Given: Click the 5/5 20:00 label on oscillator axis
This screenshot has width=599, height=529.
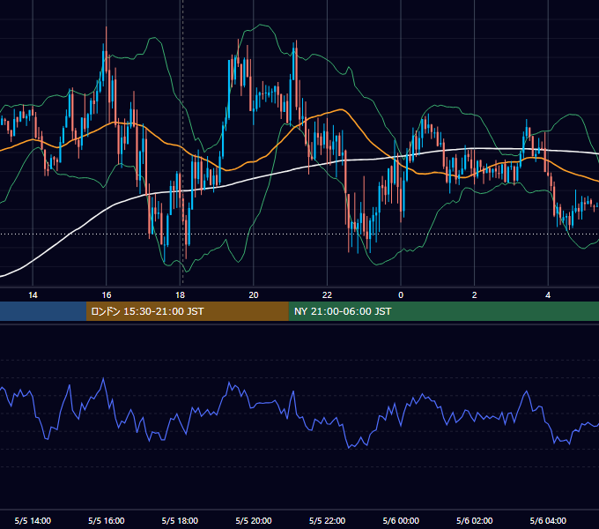Looking at the screenshot, I should tap(254, 520).
